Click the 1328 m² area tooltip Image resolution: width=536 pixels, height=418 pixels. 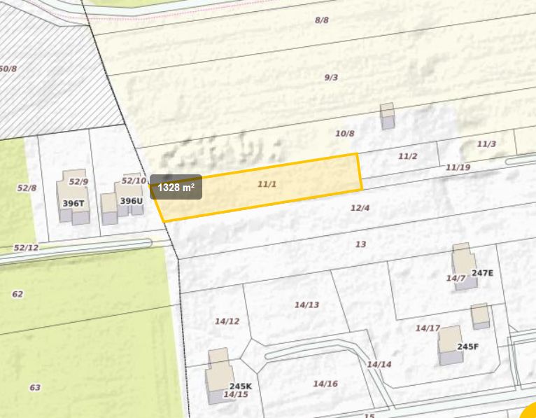click(176, 187)
